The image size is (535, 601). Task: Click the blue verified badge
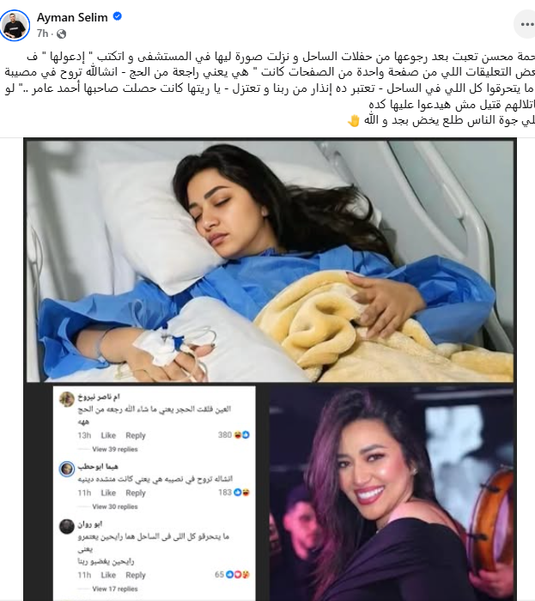(x=118, y=16)
